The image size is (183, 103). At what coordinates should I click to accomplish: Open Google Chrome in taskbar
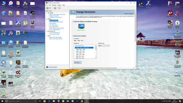tap(82, 101)
